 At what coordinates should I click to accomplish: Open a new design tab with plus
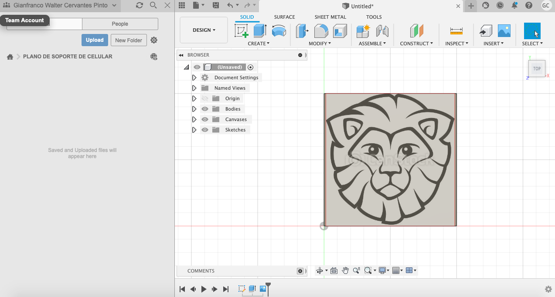471,6
